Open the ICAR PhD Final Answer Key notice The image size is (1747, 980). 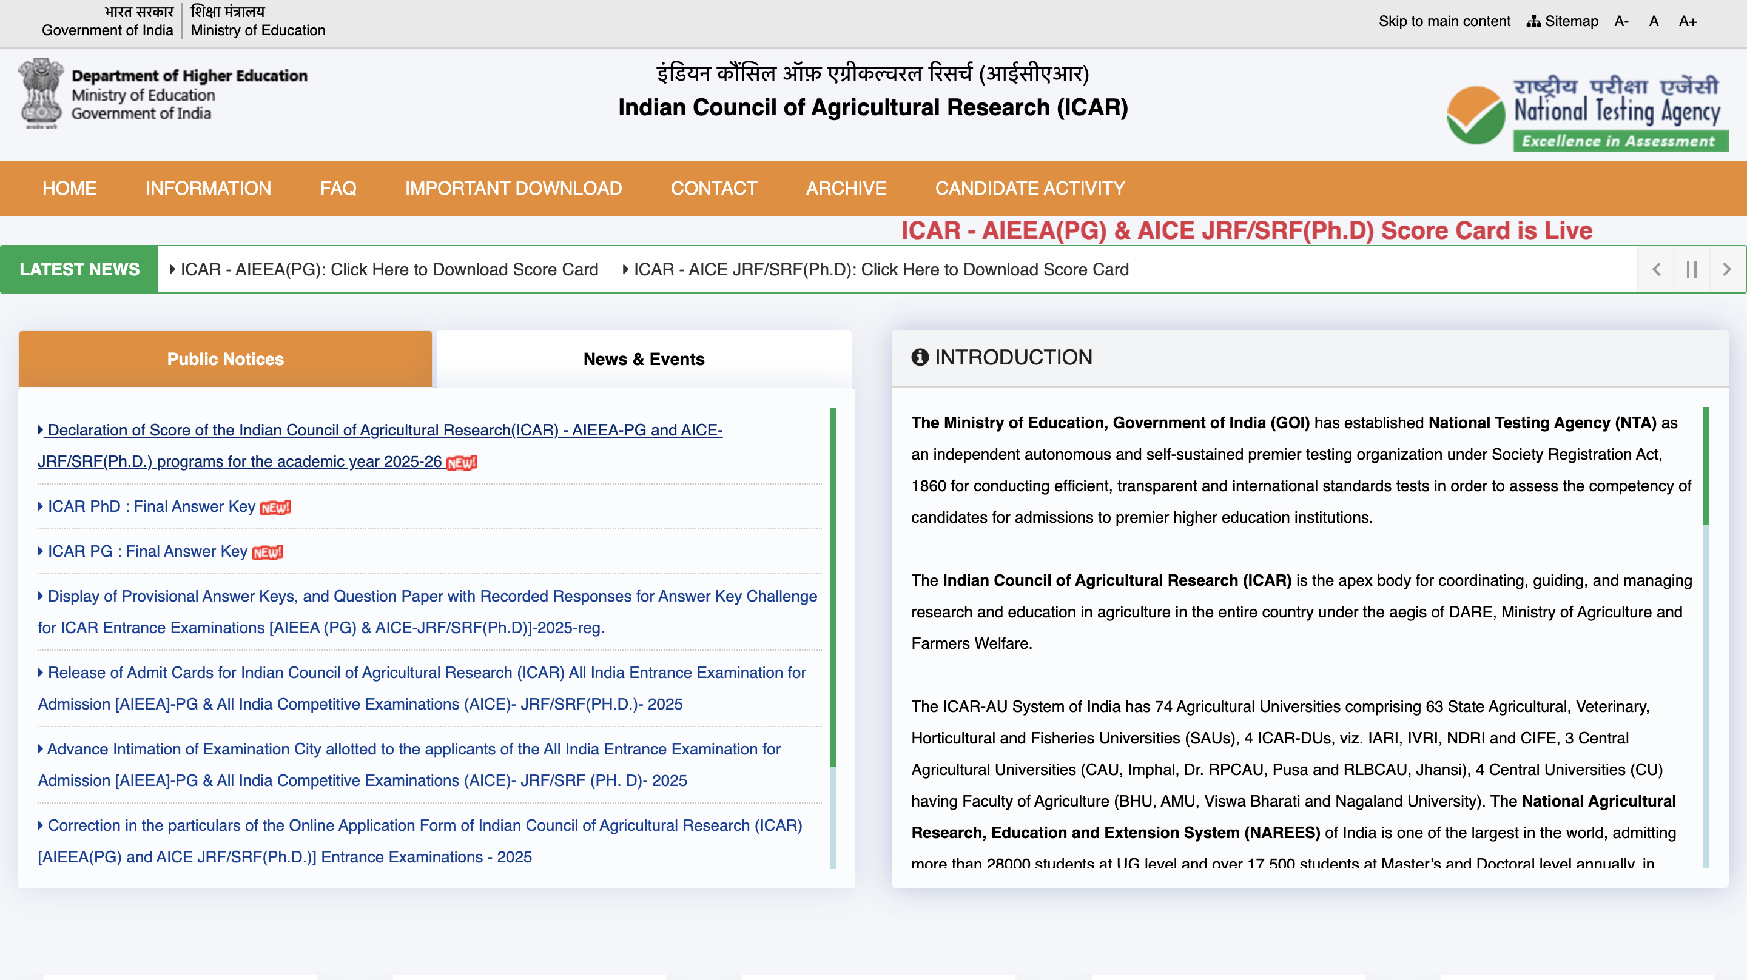pos(149,506)
